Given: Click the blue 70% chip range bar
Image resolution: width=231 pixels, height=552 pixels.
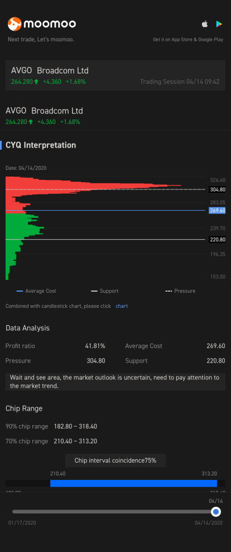Looking at the screenshot, I should pyautogui.click(x=133, y=483).
